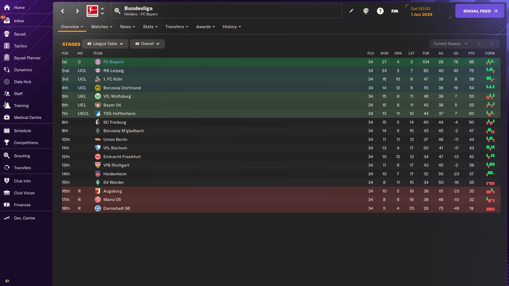Click the Bundesliga logo badge
The image size is (509, 286).
[92, 11]
